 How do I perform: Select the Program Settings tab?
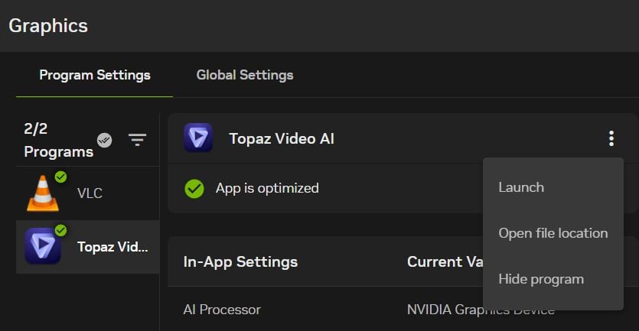coord(95,75)
